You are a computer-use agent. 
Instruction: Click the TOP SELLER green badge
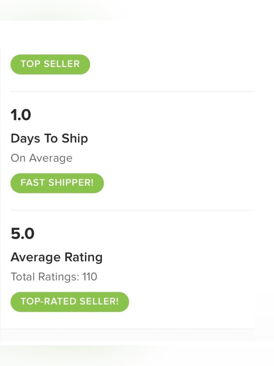[50, 64]
